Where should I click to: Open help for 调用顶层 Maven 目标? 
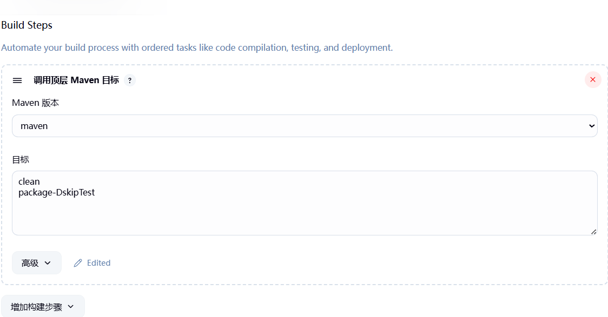[129, 80]
